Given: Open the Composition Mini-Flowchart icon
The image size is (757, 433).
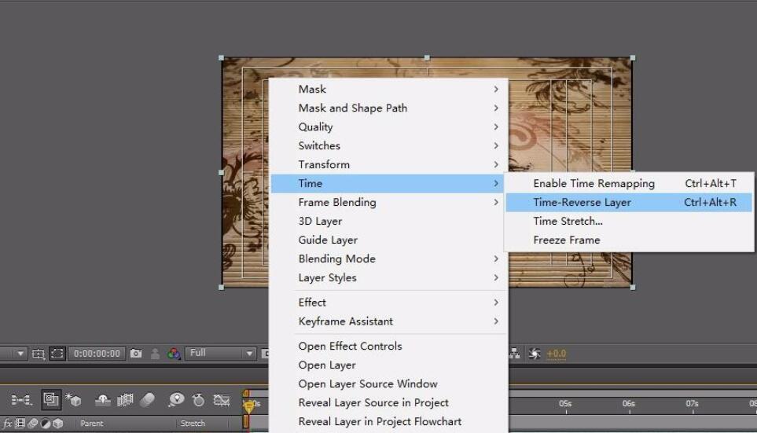Looking at the screenshot, I should tap(21, 400).
